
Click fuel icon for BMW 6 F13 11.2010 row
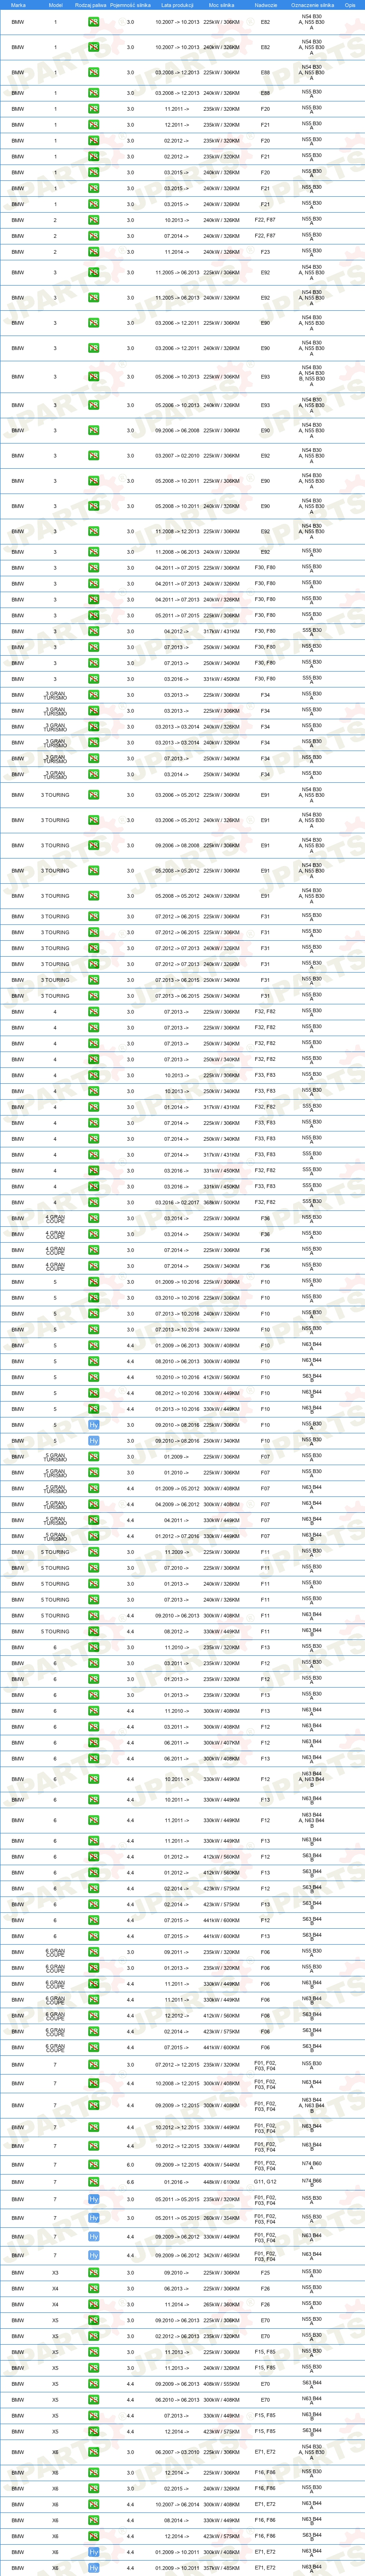pos(93,1647)
